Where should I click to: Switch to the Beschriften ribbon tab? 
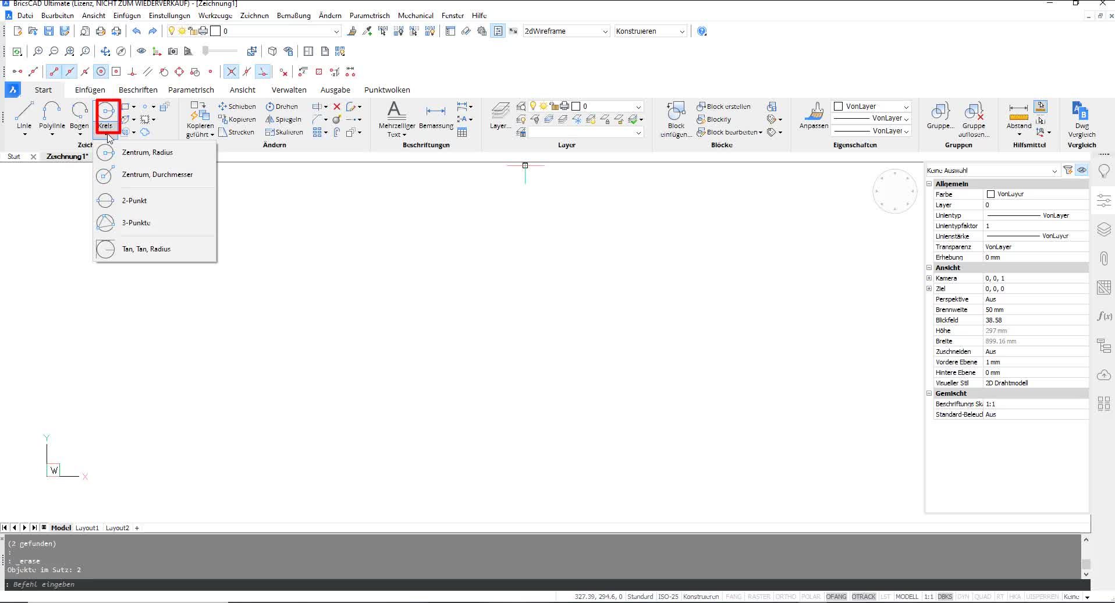pyautogui.click(x=138, y=90)
